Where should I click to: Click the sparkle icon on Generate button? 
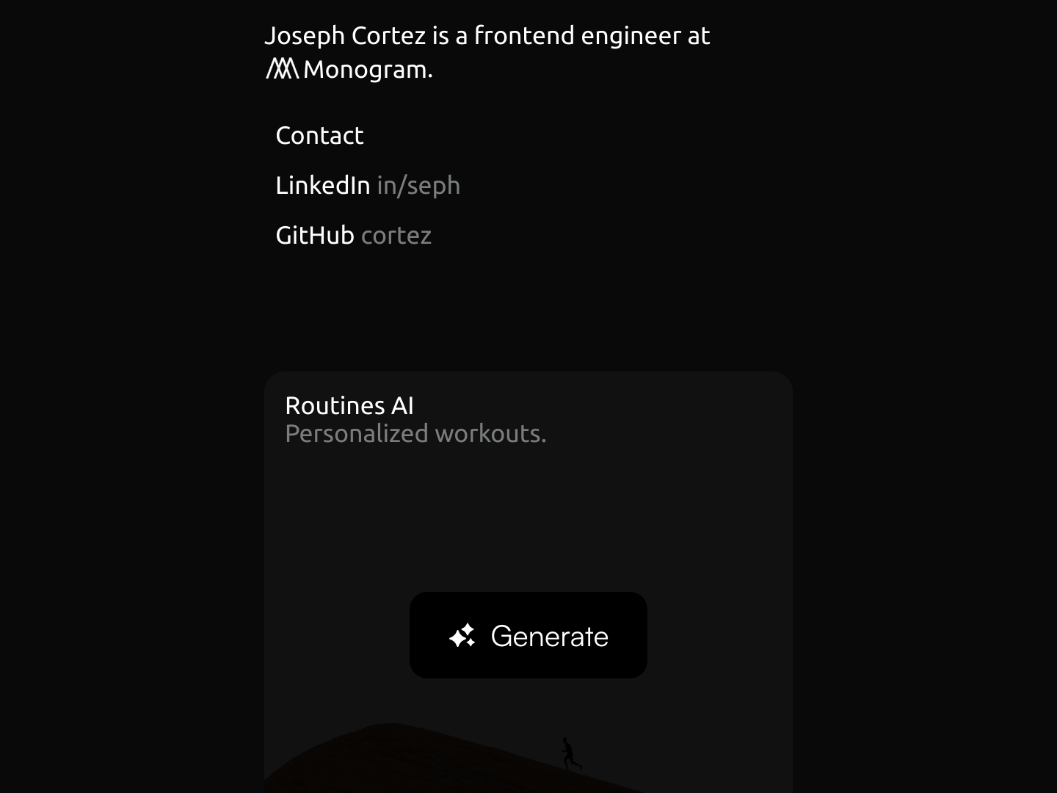462,636
